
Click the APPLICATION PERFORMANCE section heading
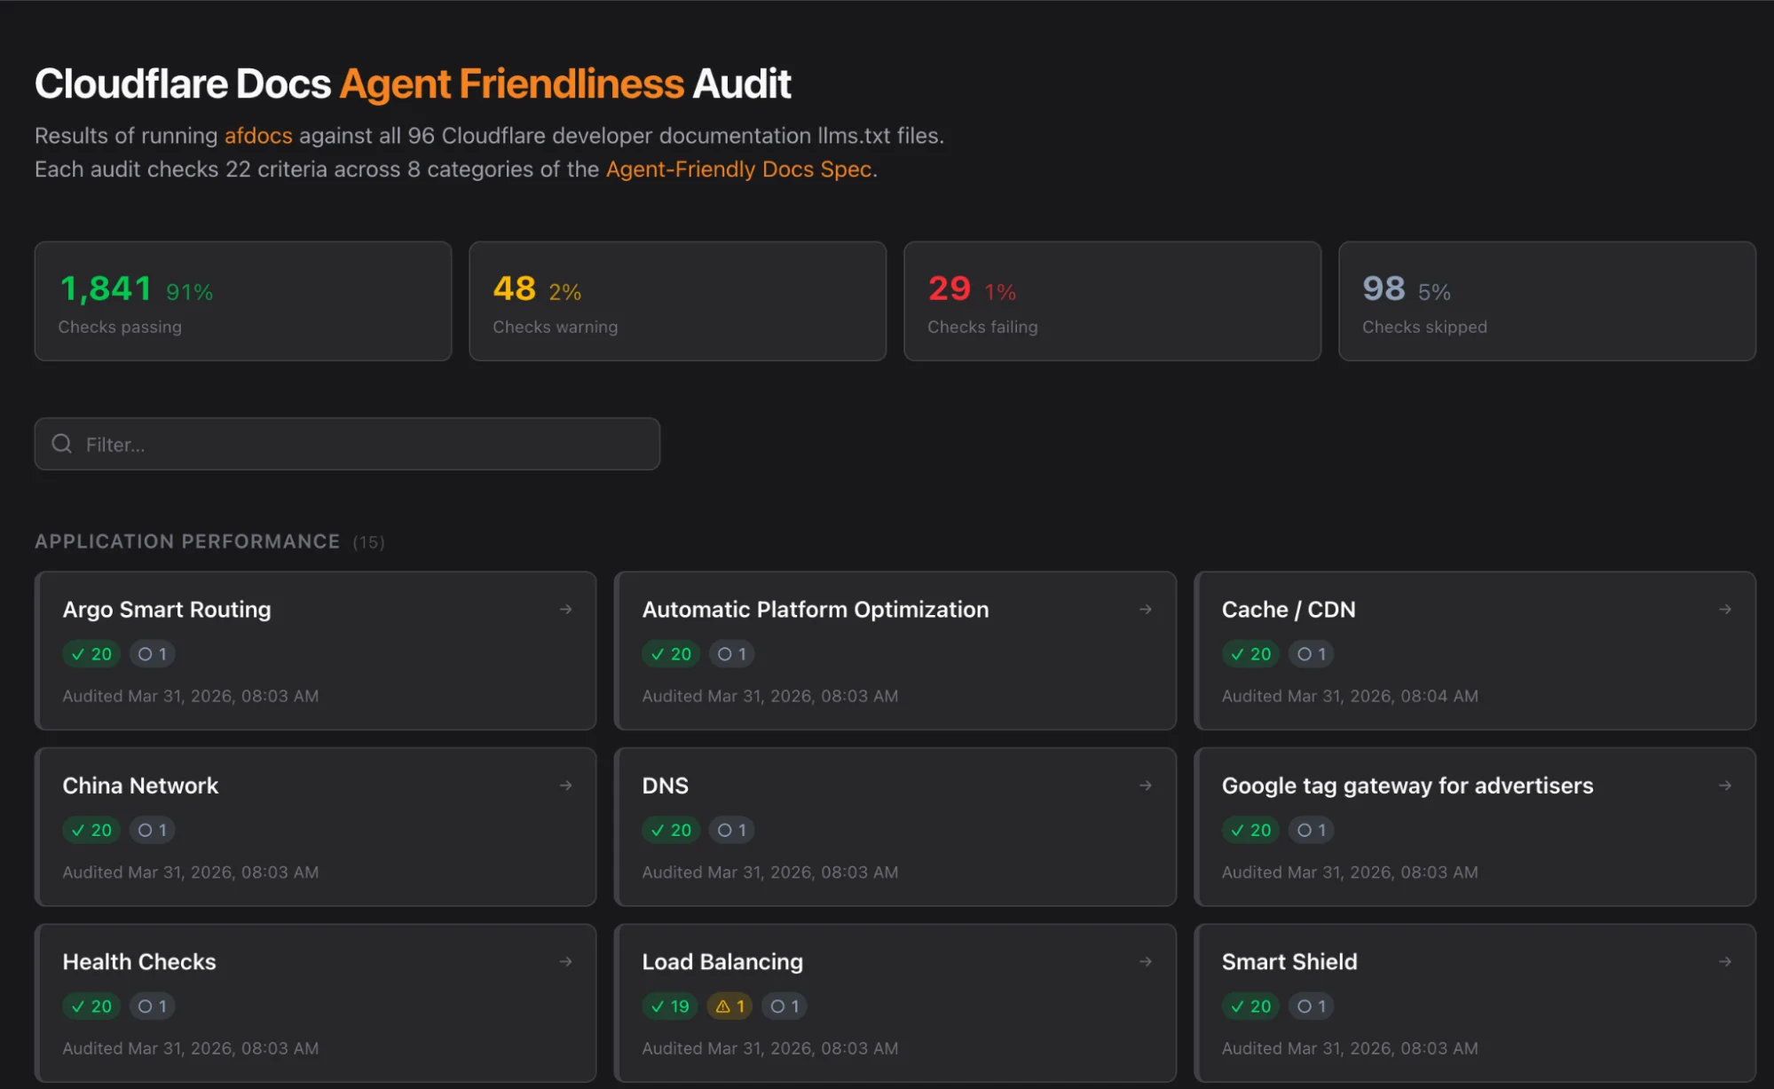point(187,541)
